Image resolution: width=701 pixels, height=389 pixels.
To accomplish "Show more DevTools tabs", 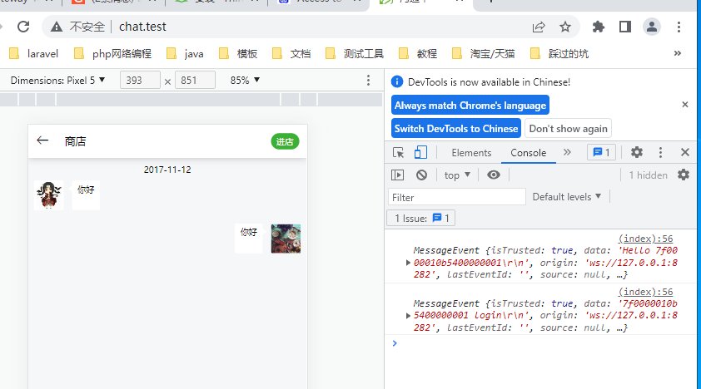I will point(567,152).
